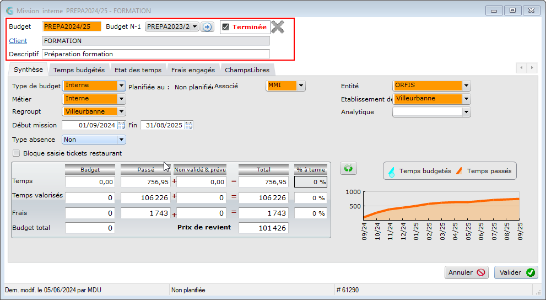Open the Budget N-1 dropdown
Image resolution: width=546 pixels, height=300 pixels.
coord(195,26)
